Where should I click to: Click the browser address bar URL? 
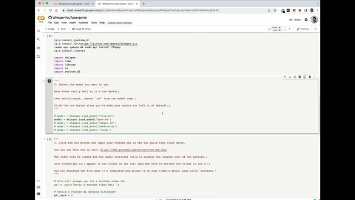point(143,10)
